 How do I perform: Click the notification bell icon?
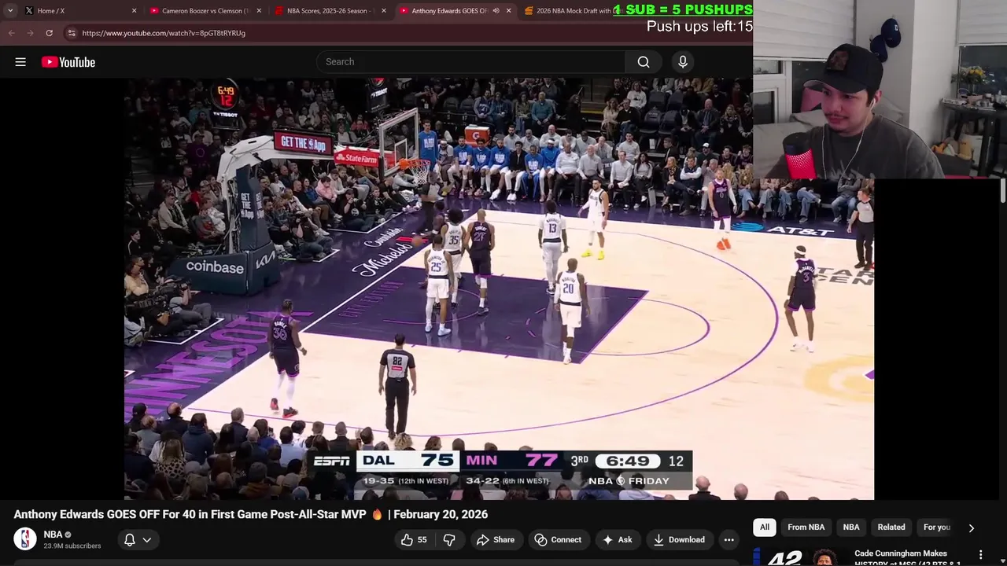(130, 539)
